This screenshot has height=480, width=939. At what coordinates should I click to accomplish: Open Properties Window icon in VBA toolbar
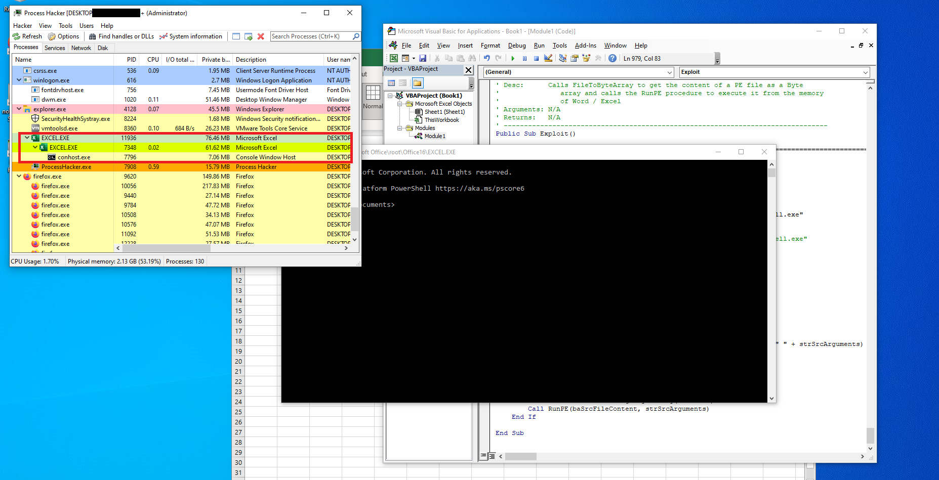click(x=574, y=58)
